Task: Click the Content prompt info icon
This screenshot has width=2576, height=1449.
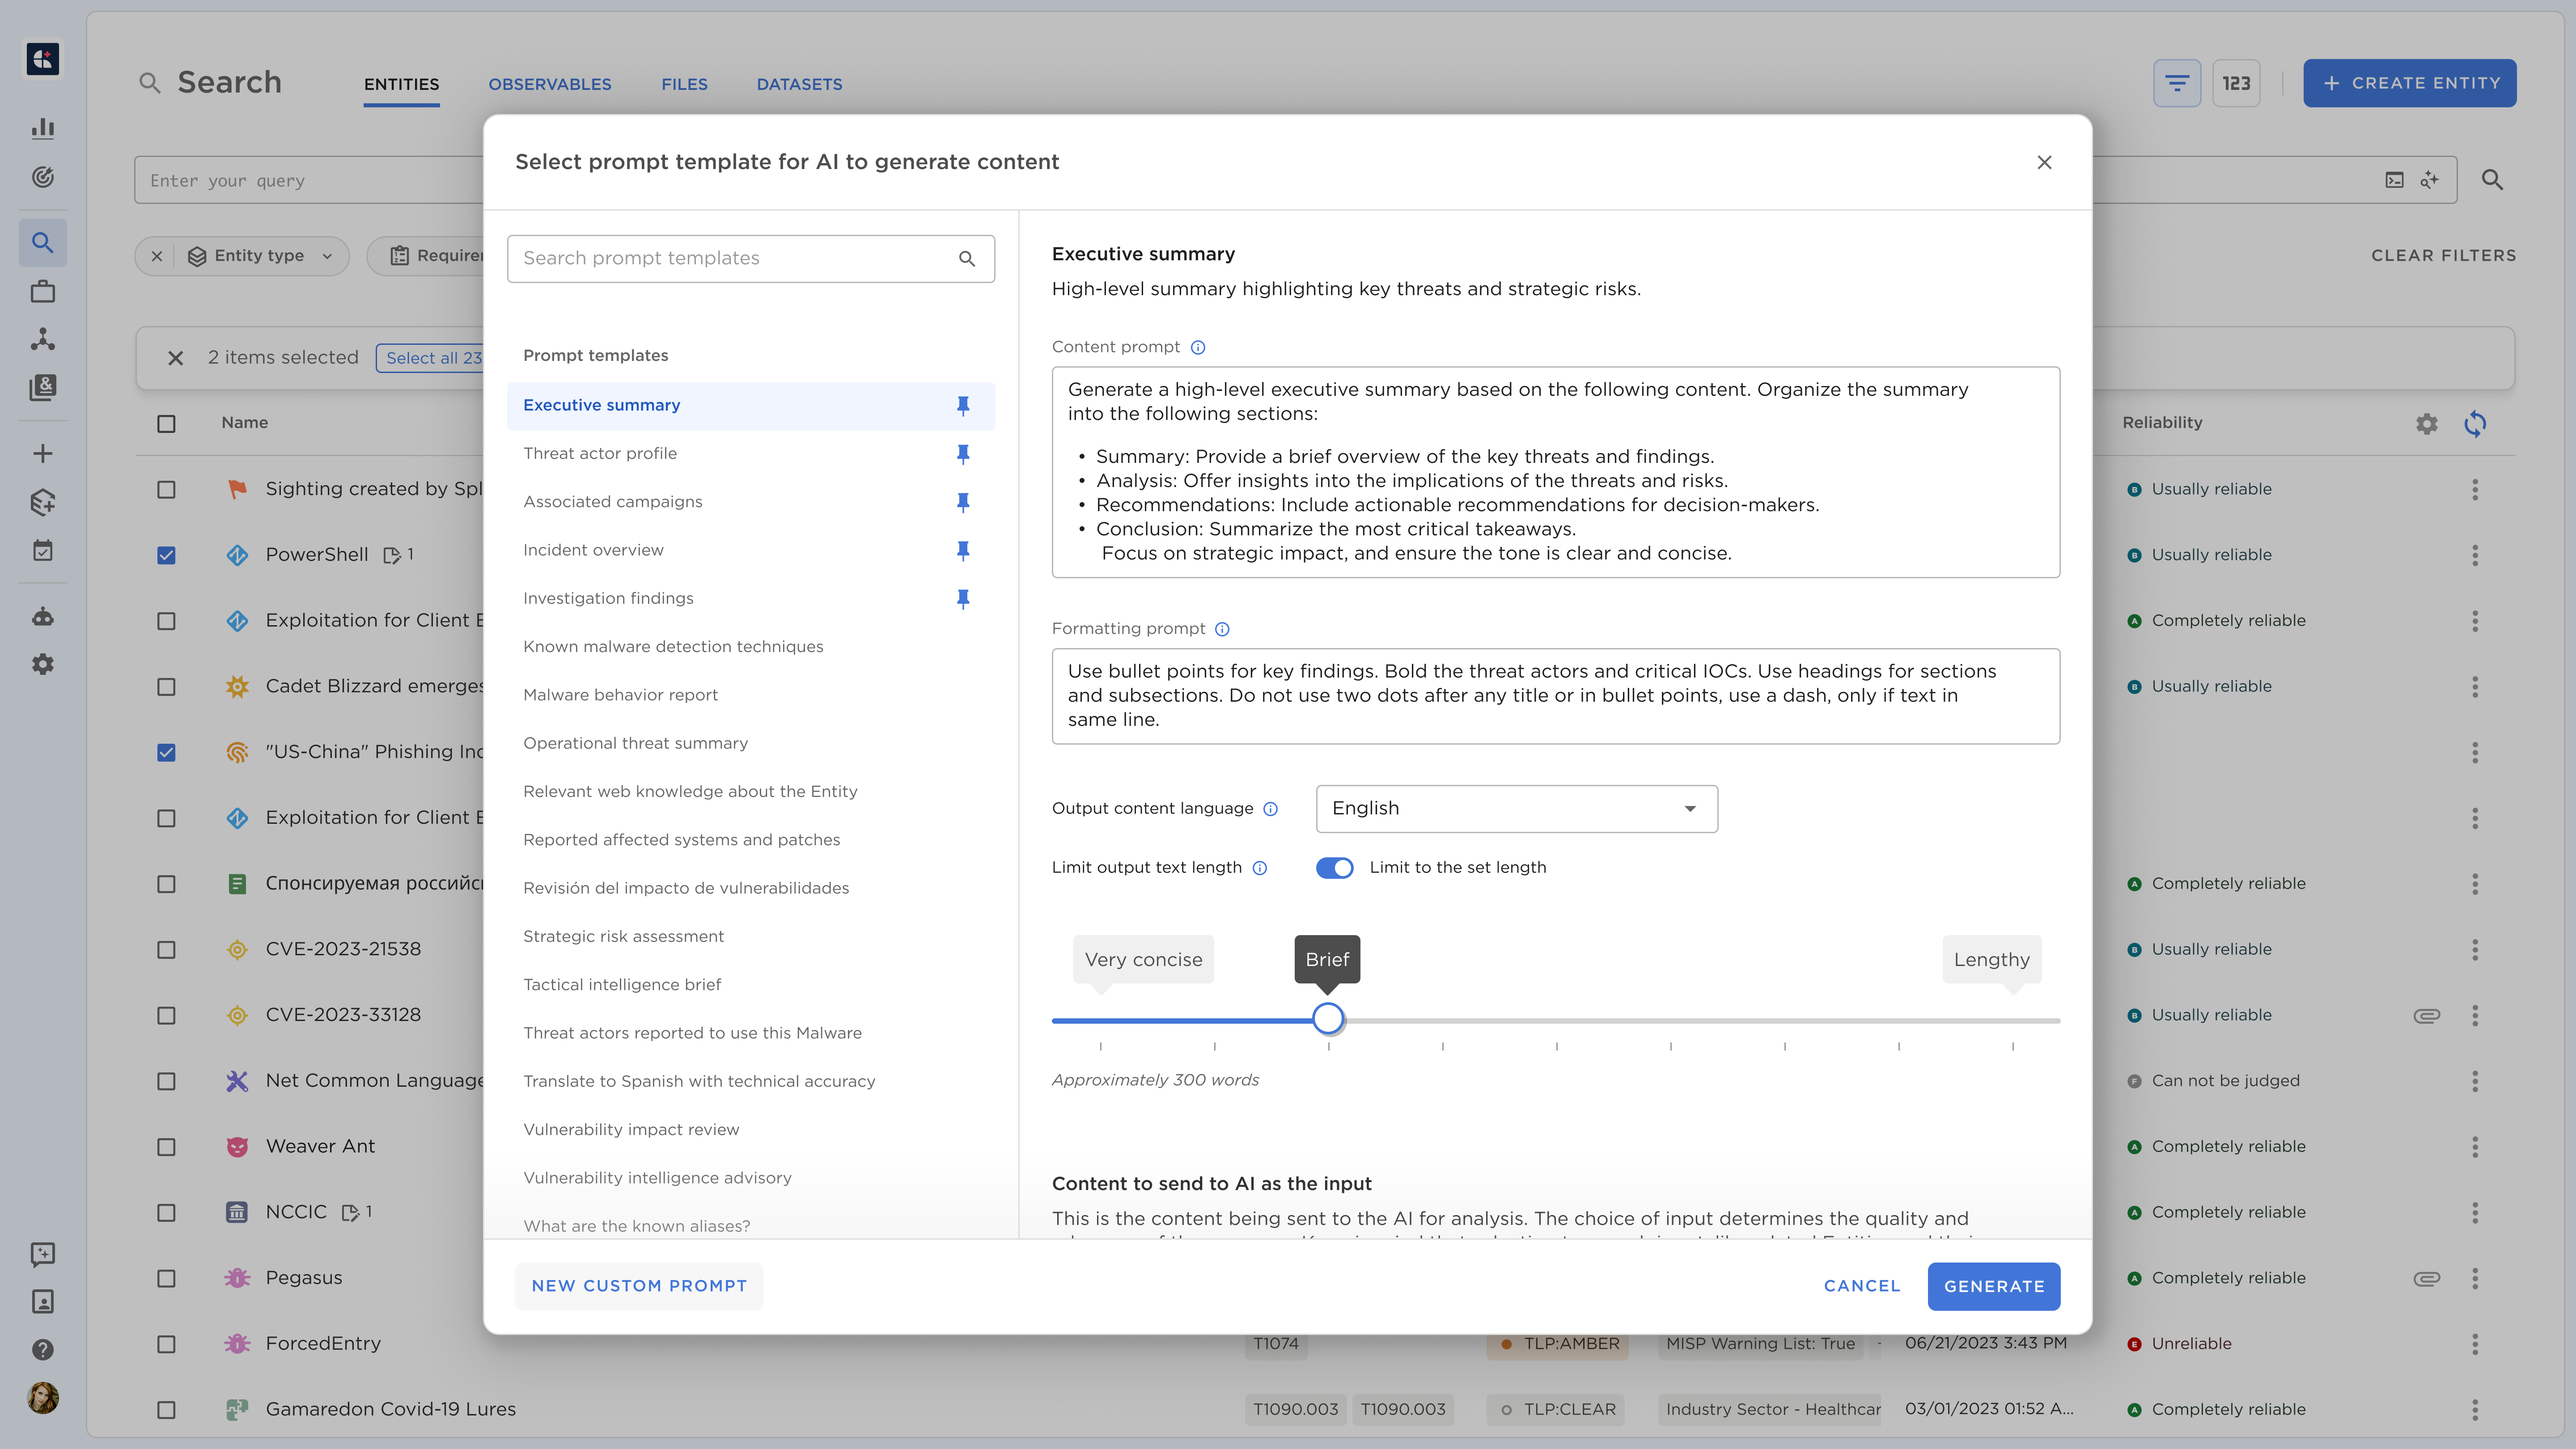Action: click(1198, 347)
